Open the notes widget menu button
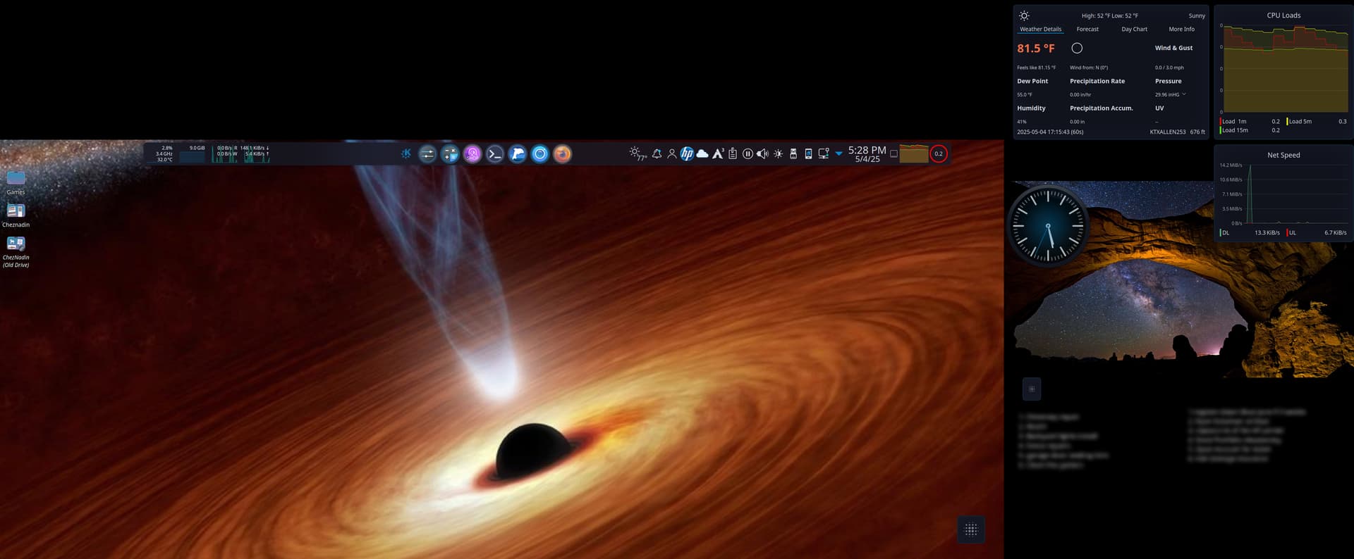This screenshot has width=1354, height=559. tap(1032, 389)
